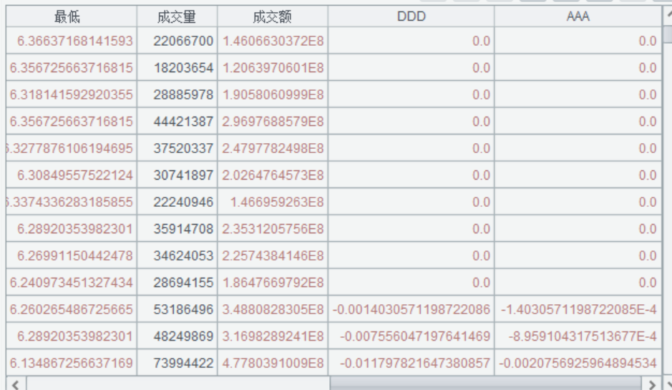Image resolution: width=672 pixels, height=390 pixels.
Task: Select cell 28885978
Action: coord(177,94)
